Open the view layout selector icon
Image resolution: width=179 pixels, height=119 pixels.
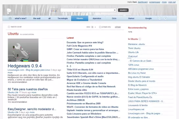pos(92,27)
